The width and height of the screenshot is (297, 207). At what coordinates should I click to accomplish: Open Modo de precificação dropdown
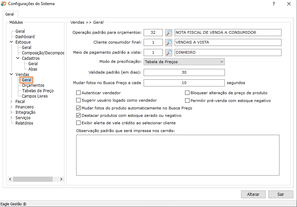(184, 62)
